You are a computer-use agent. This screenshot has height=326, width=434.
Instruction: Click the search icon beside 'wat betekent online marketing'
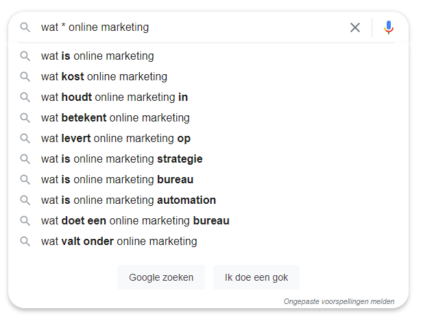coord(25,118)
